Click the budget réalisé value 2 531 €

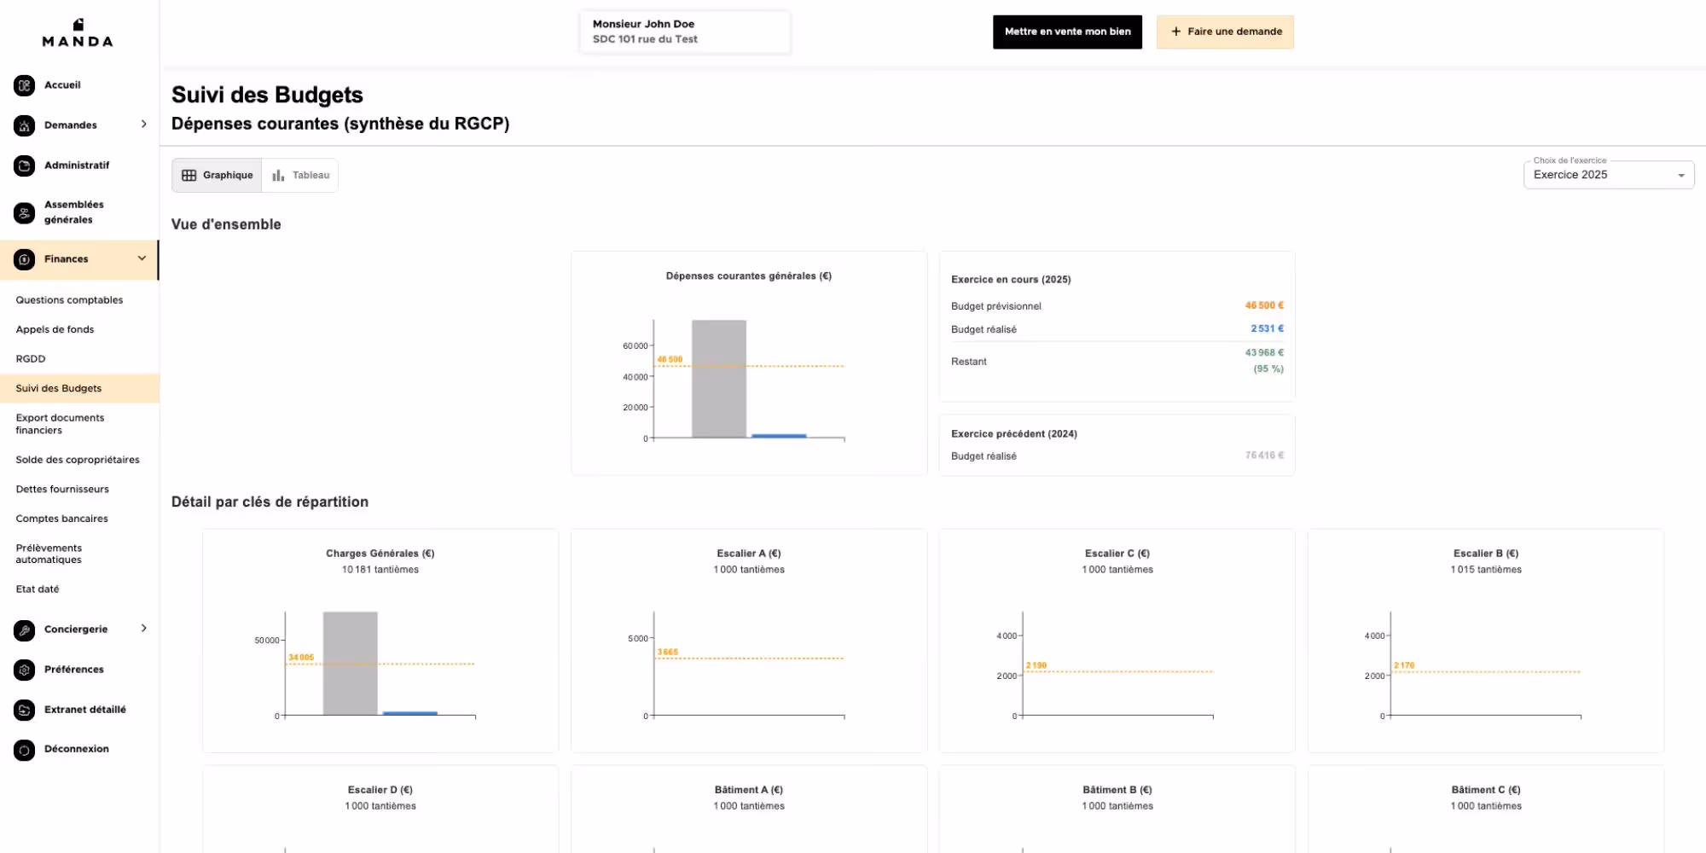(x=1267, y=328)
